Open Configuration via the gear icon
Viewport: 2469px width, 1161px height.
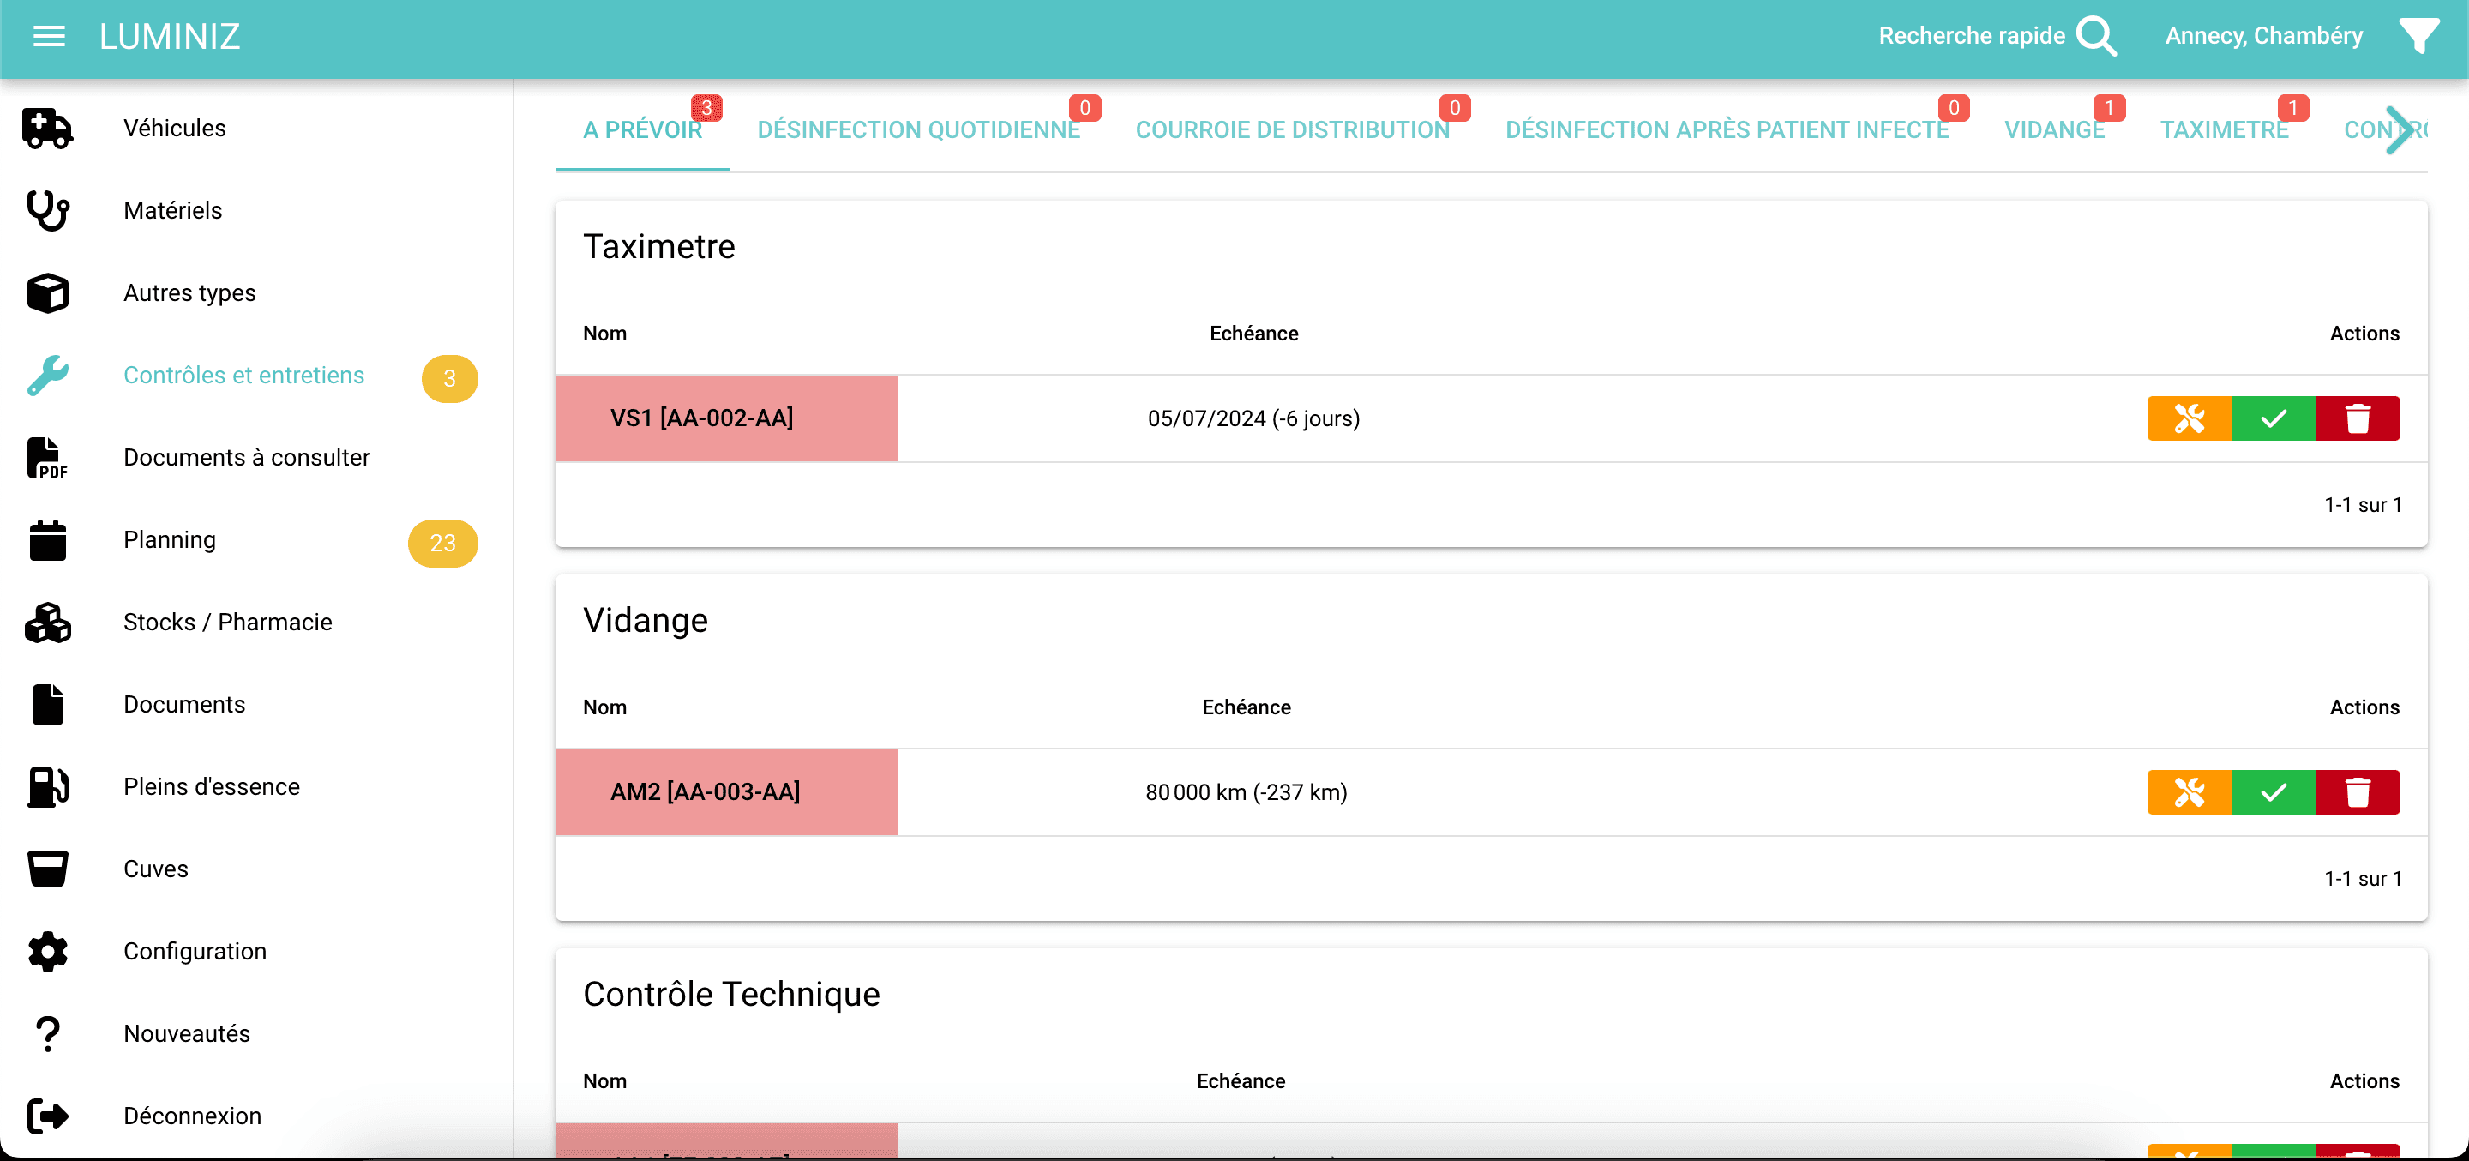pos(46,951)
